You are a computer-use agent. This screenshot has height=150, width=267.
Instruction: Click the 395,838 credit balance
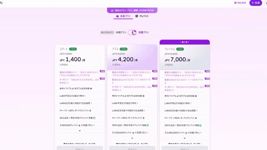[x=241, y=3]
